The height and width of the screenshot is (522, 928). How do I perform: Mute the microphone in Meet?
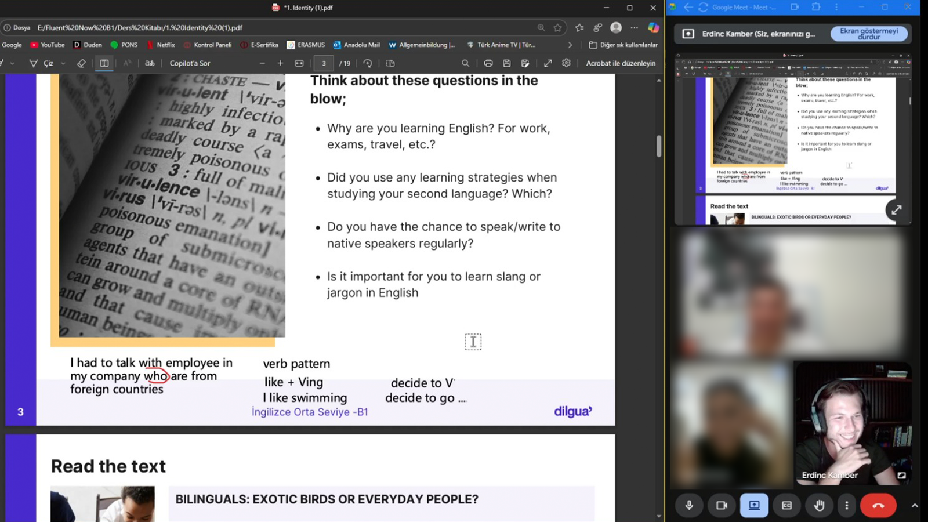click(689, 505)
